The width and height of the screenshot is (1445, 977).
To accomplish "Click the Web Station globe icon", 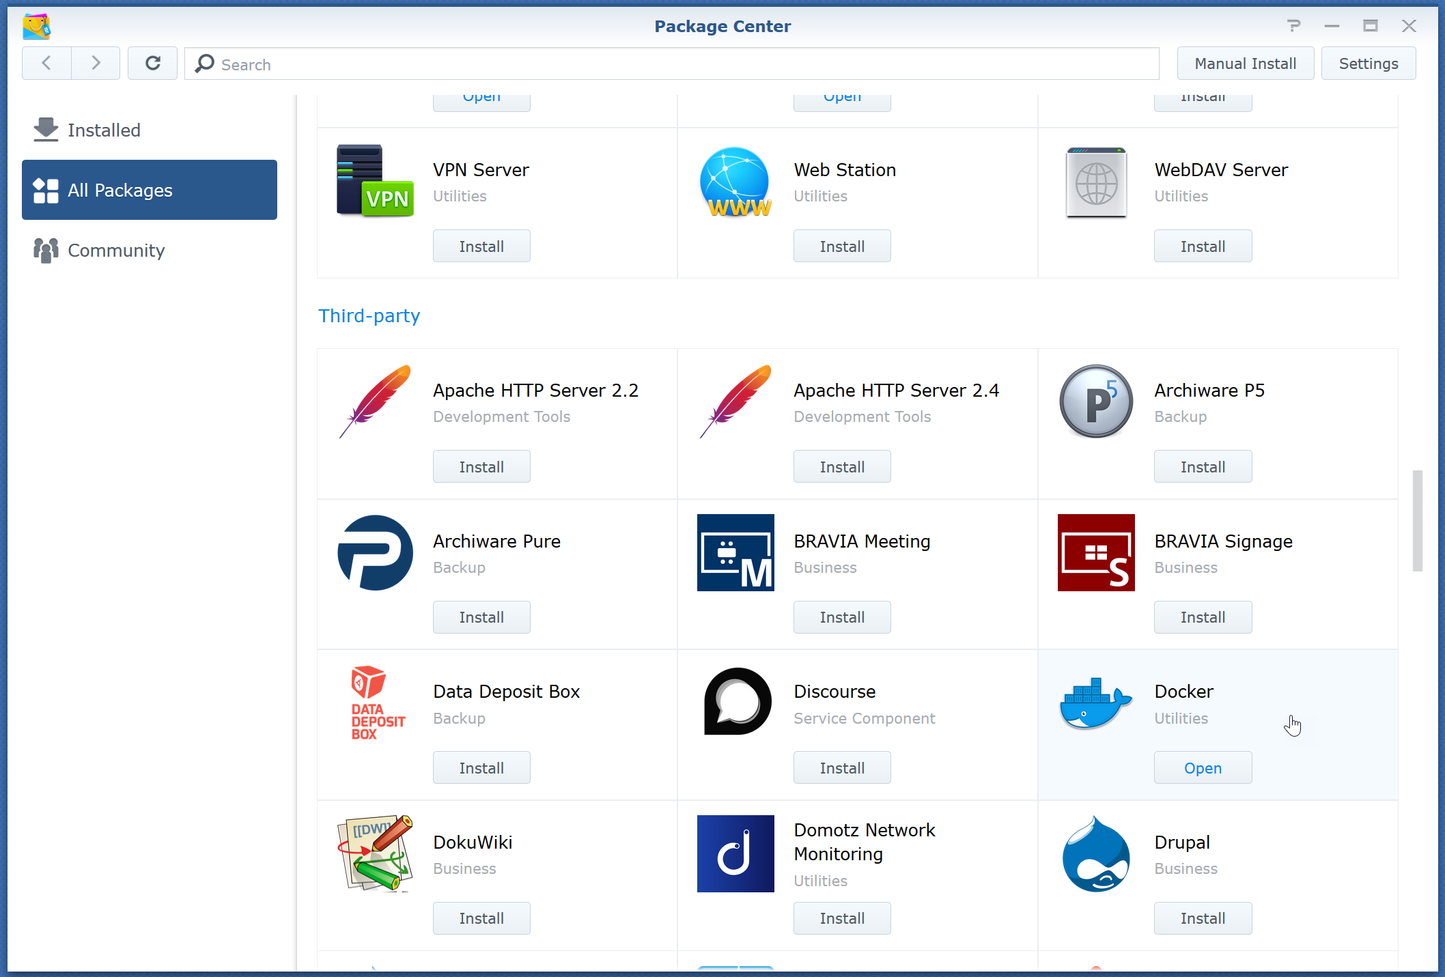I will 735,182.
